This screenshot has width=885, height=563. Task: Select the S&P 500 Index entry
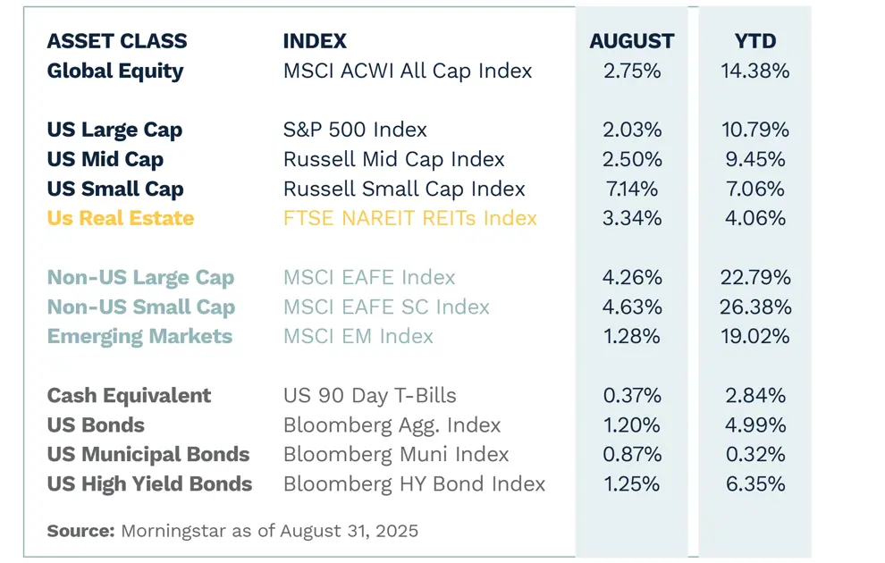point(355,130)
